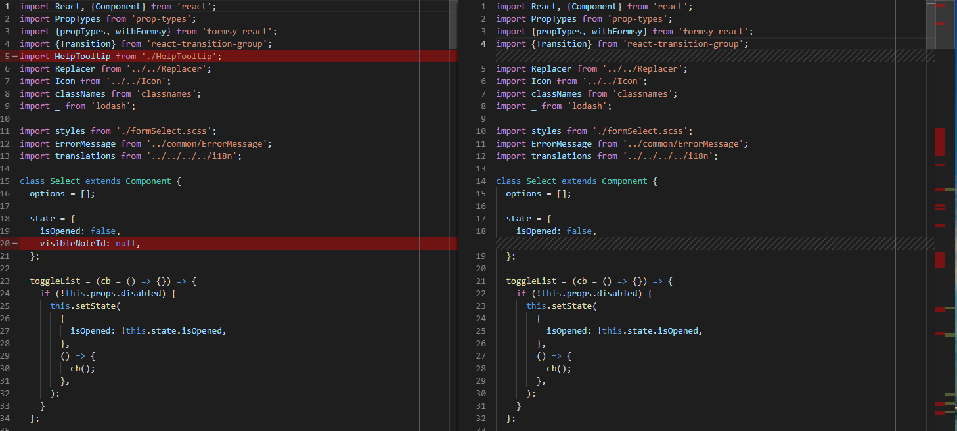This screenshot has width=957, height=431.
Task: Click the 'Select' class name on line 15
Action: tap(64, 181)
